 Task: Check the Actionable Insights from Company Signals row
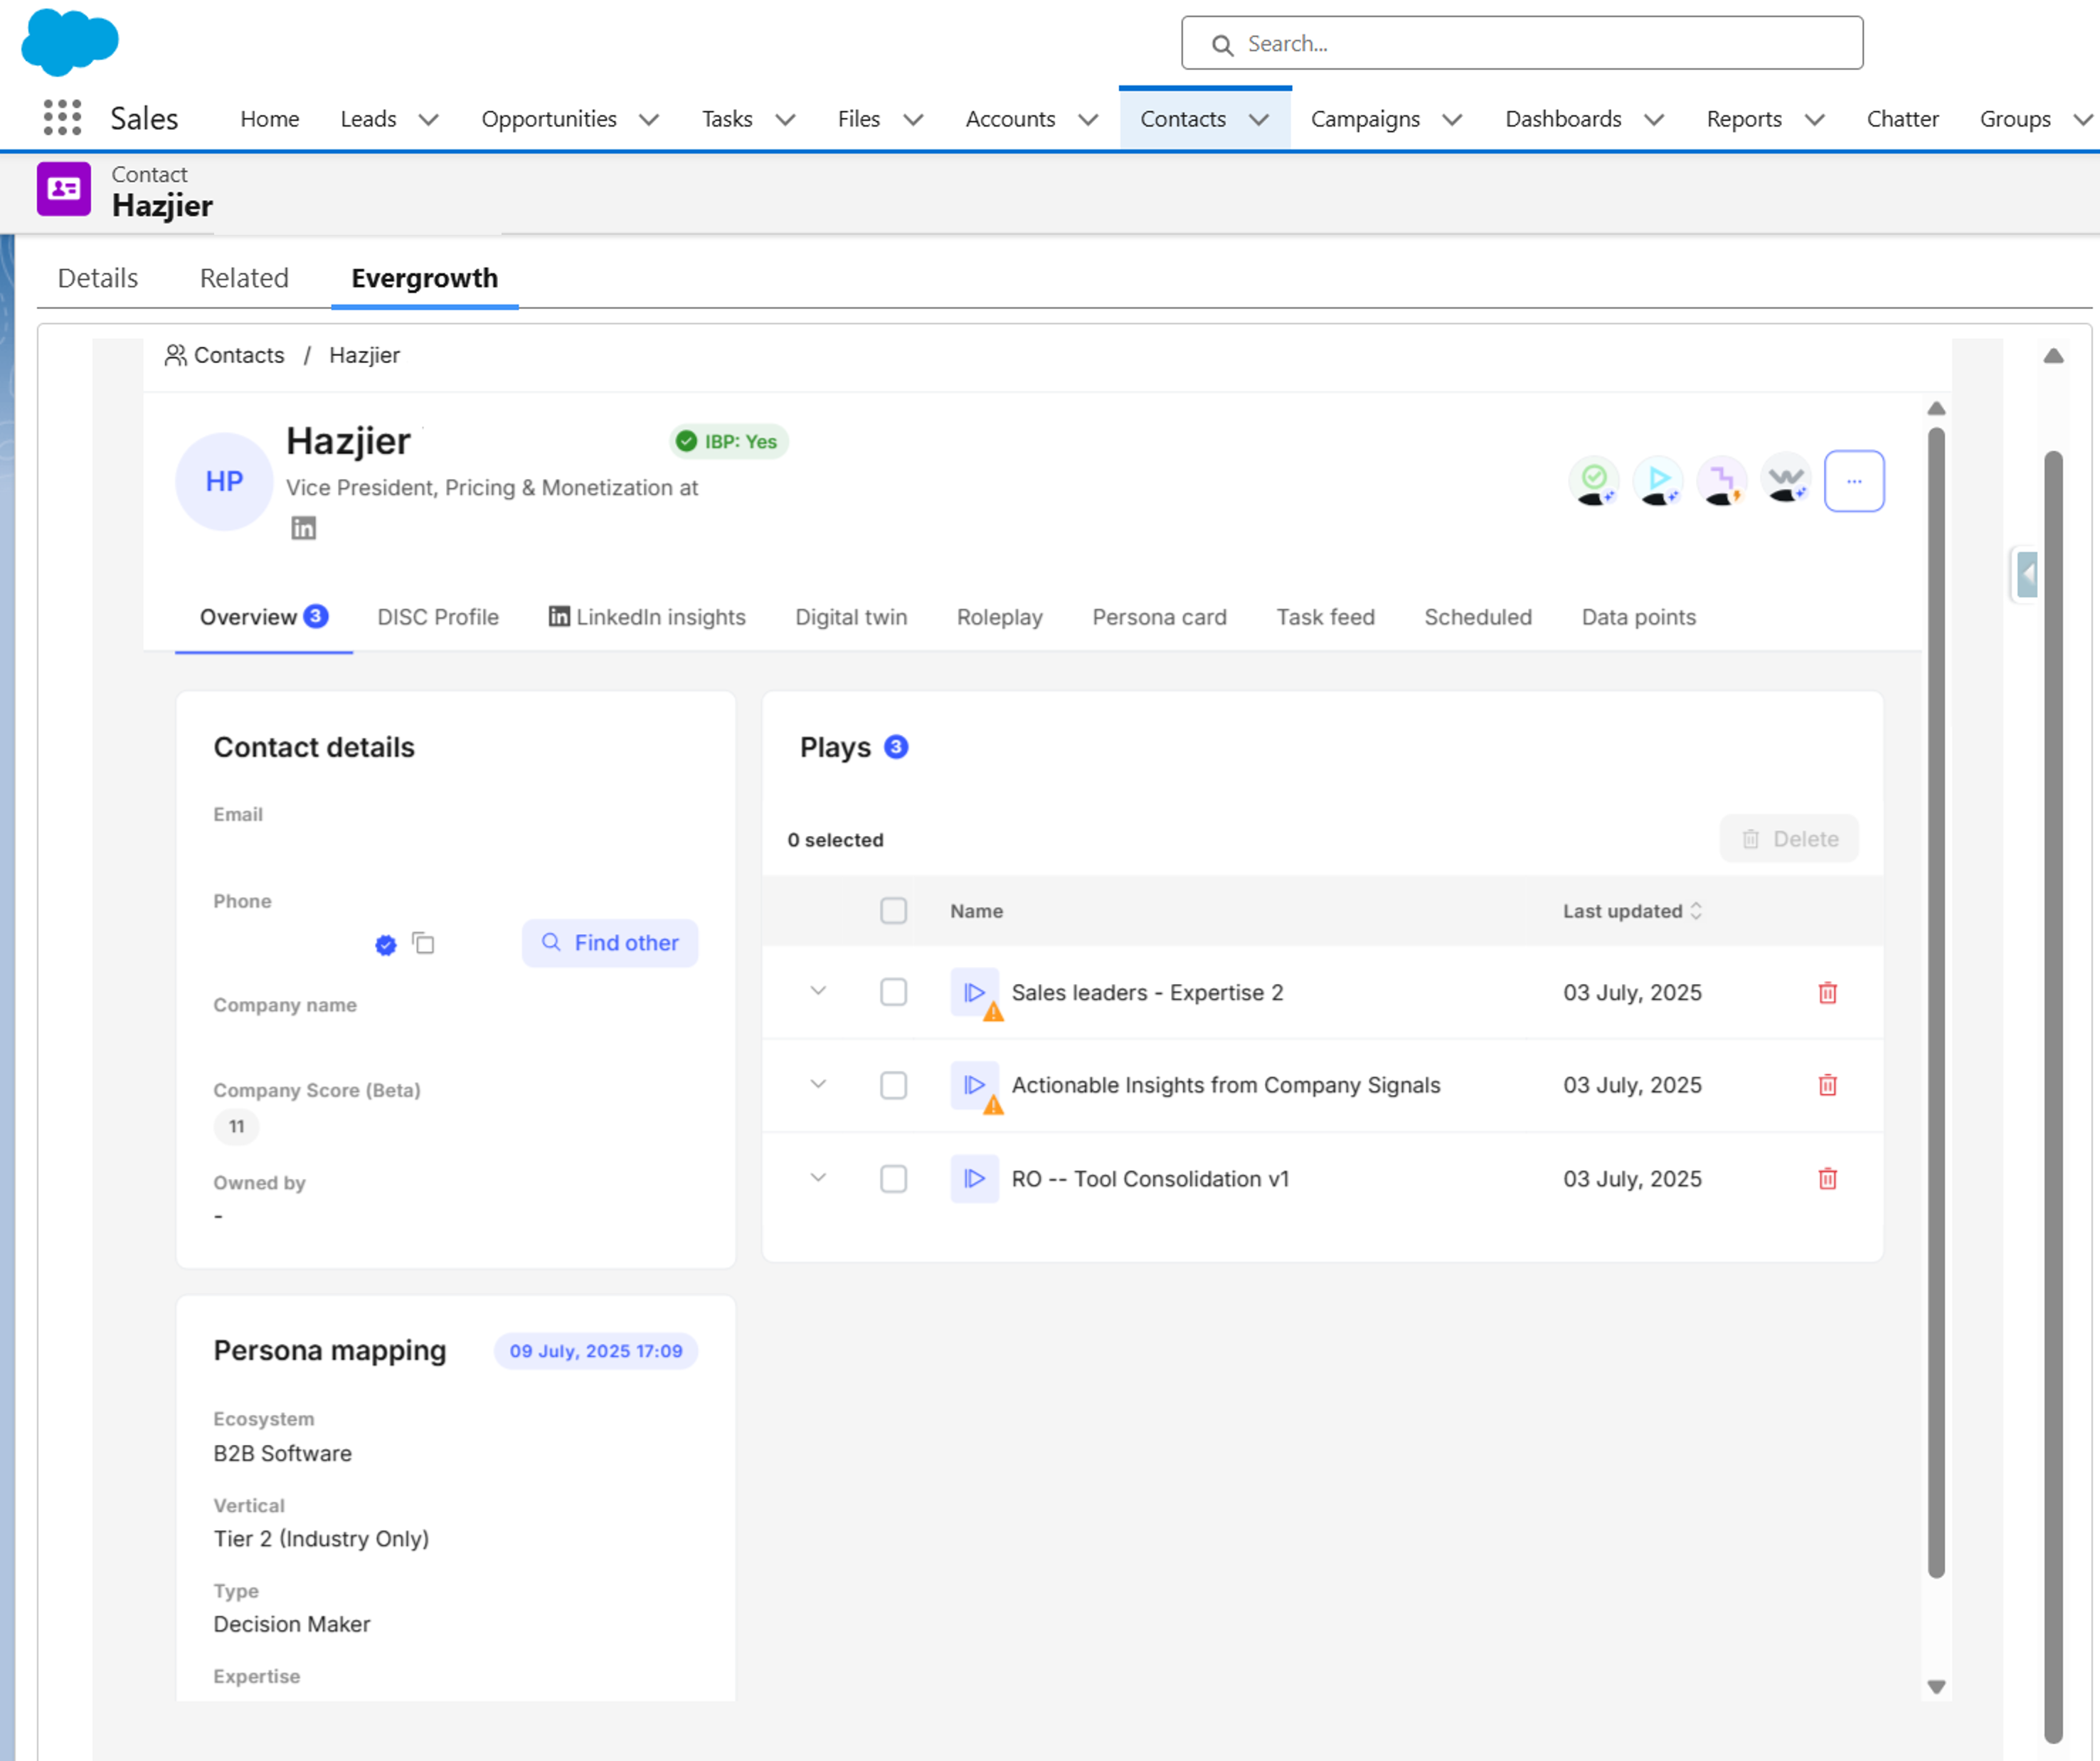[x=894, y=1085]
